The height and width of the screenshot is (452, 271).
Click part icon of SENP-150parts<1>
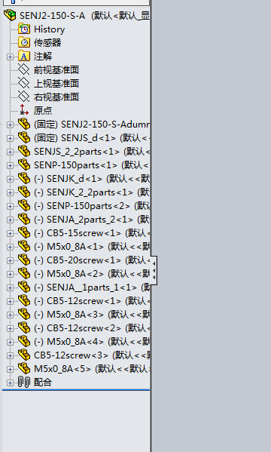[x=24, y=165]
